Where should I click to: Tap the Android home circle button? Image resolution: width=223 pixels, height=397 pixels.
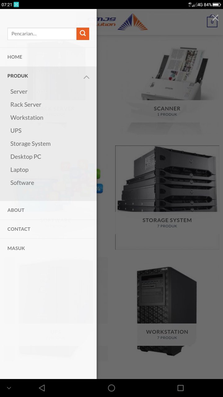(111, 388)
